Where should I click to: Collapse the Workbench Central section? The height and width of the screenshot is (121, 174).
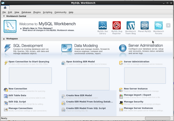click(x=4, y=16)
